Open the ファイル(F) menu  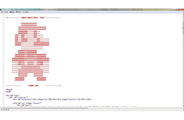5,12
